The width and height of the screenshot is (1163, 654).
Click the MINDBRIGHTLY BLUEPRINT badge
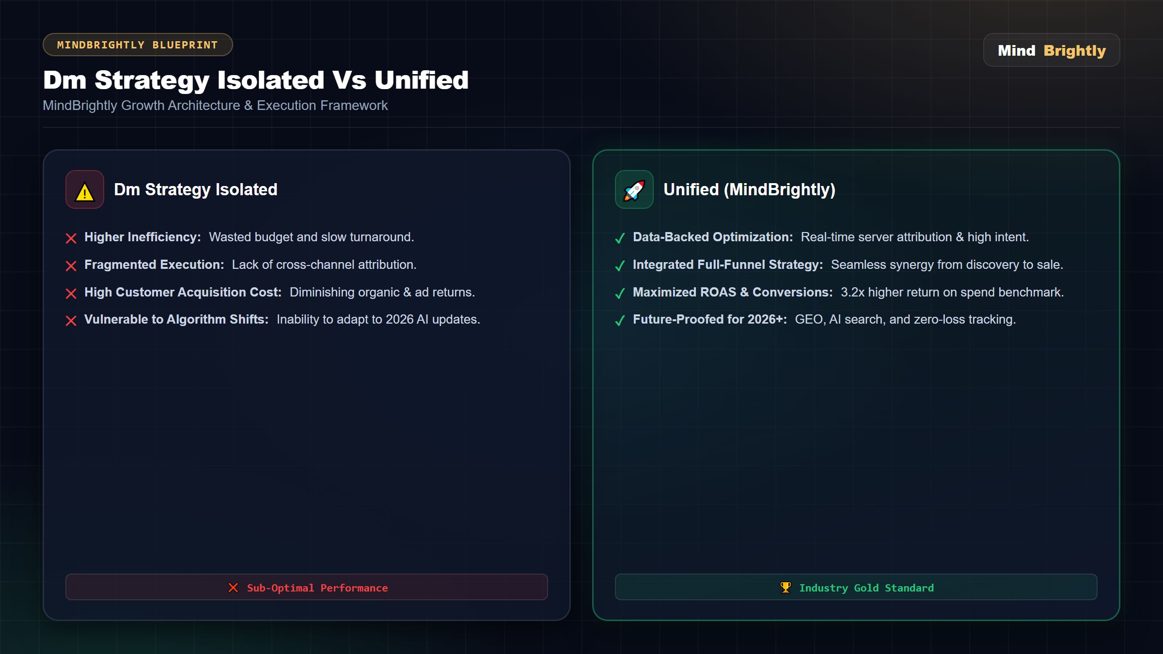[138, 45]
